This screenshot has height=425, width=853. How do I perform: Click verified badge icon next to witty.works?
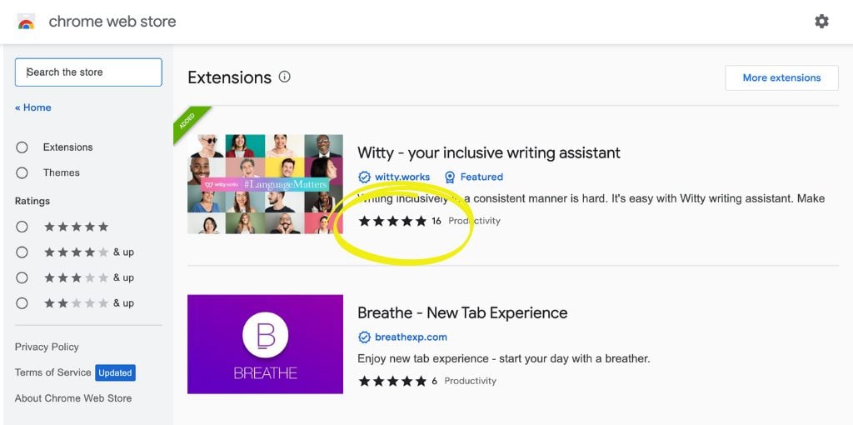[x=364, y=177]
